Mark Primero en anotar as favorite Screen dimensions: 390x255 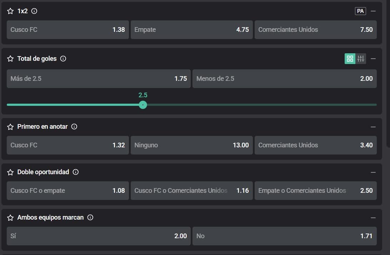tap(10, 127)
